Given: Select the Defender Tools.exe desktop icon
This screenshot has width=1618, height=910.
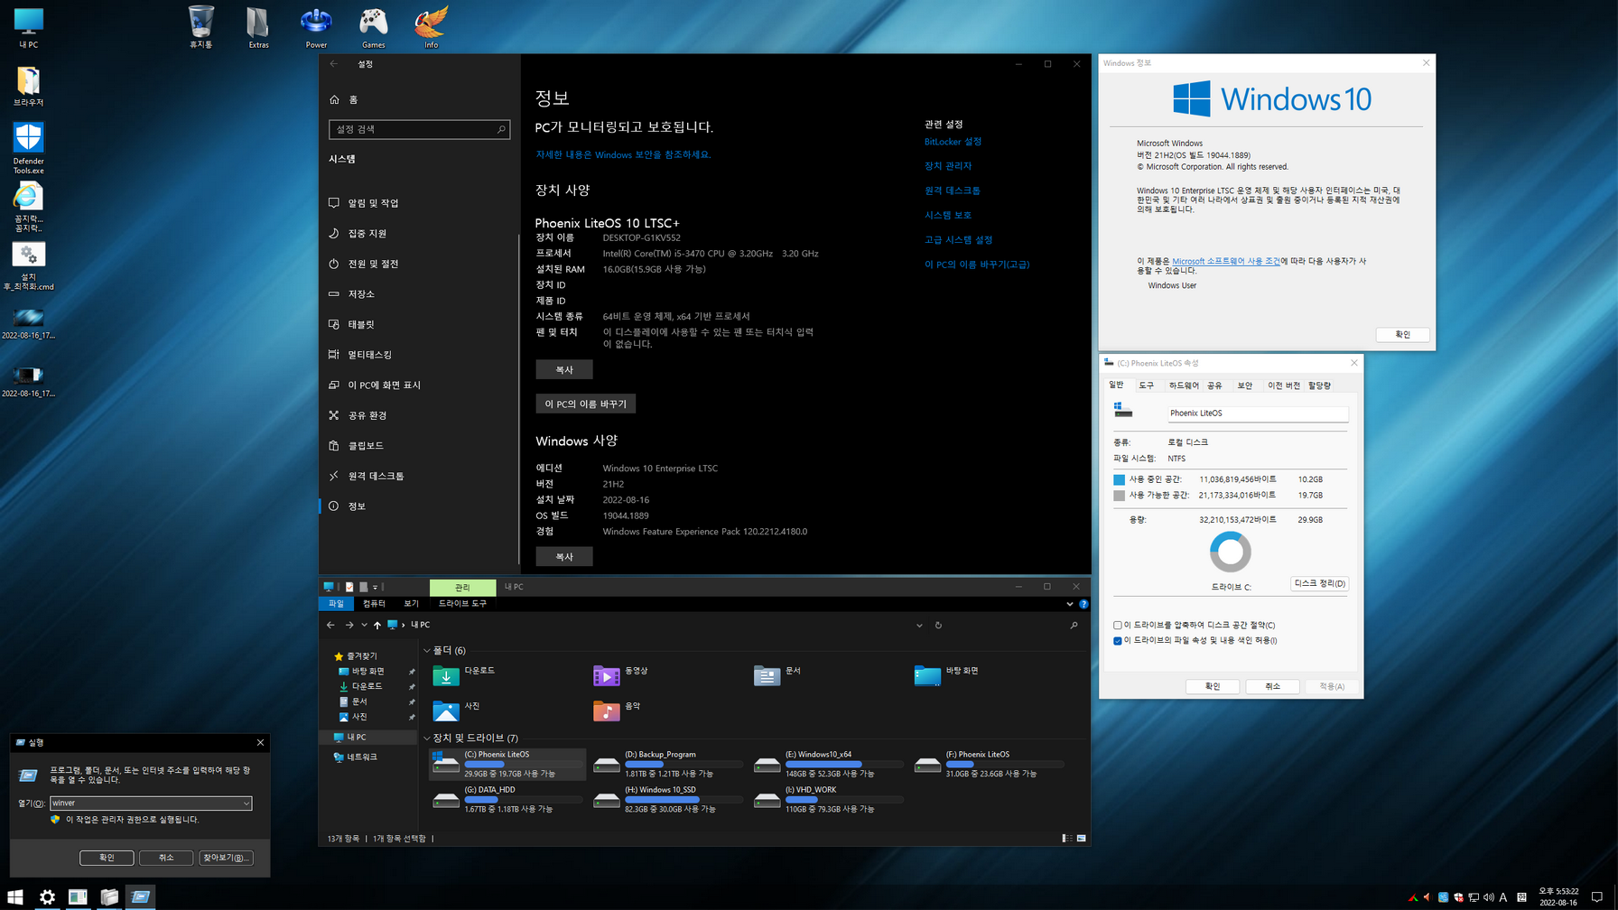Looking at the screenshot, I should pos(28,148).
